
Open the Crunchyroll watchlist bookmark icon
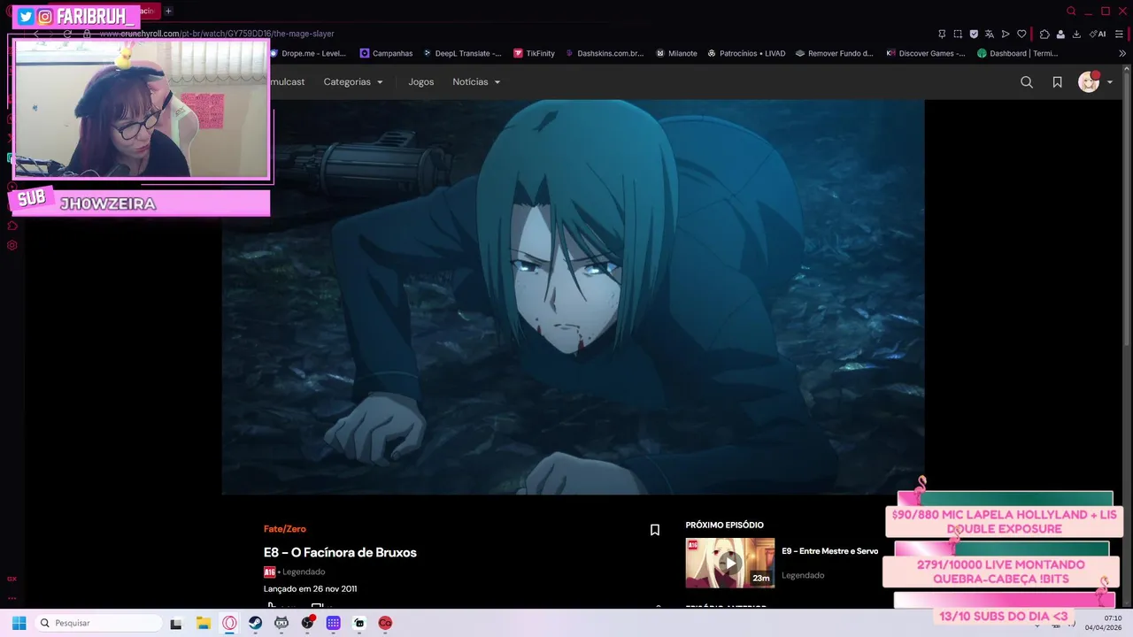(x=1057, y=82)
